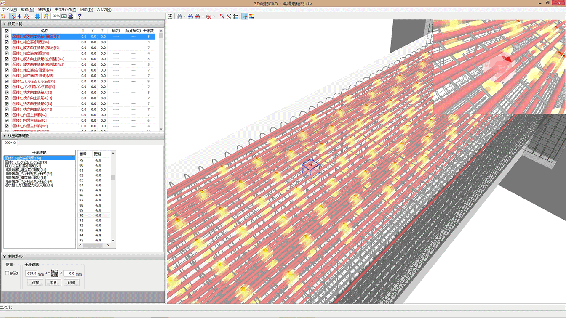Click the dimension measure icon
566x318 pixels.
coord(235,16)
